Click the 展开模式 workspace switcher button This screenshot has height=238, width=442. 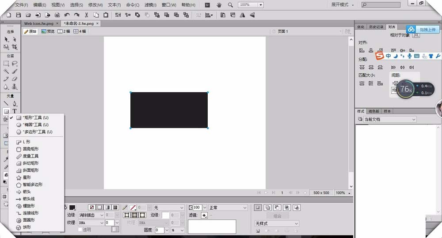coord(342,5)
